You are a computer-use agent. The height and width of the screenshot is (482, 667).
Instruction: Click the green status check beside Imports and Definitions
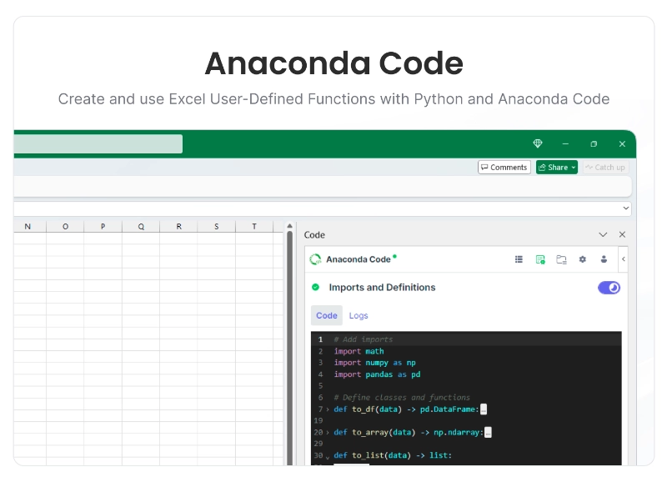(x=316, y=288)
